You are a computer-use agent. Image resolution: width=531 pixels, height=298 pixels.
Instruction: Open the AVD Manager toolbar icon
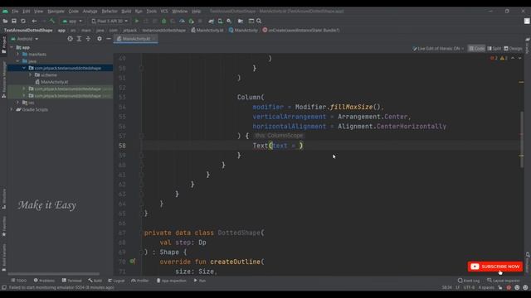pyautogui.click(x=220, y=21)
